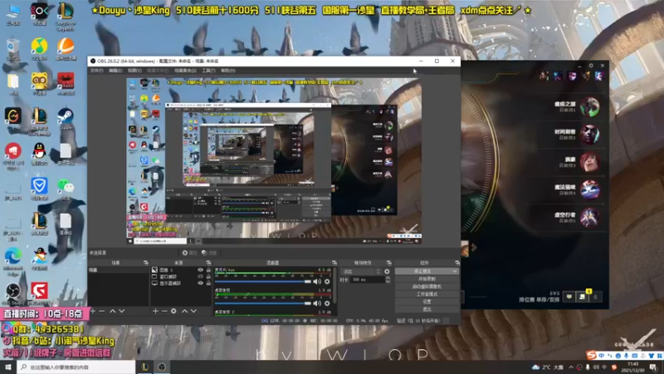Move source up with Sources panel up arrow

click(x=184, y=311)
